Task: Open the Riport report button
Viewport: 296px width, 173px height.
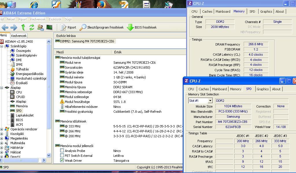Action: click(68, 27)
